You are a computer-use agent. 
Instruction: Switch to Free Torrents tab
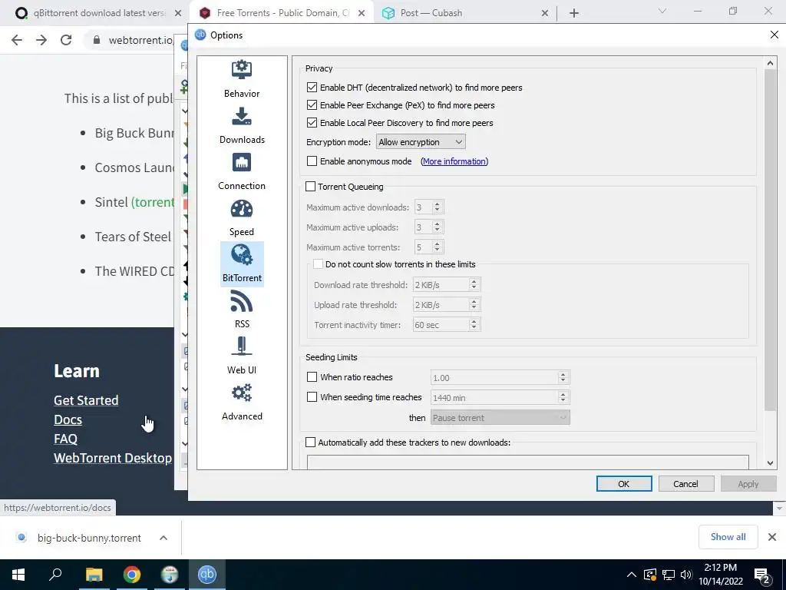click(x=283, y=13)
